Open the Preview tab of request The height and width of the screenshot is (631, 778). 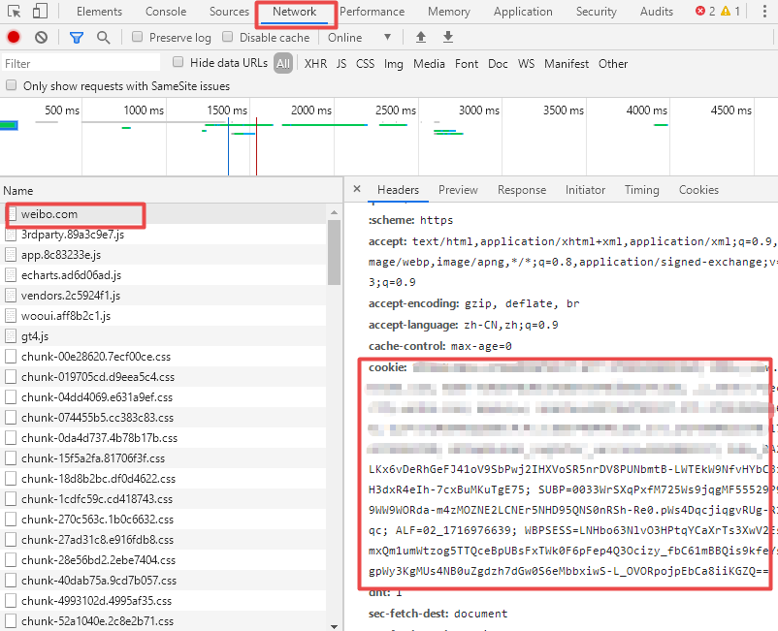pyautogui.click(x=458, y=190)
